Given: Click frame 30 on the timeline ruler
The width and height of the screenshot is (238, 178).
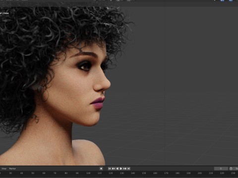Looking at the screenshot, I should point(10,173).
